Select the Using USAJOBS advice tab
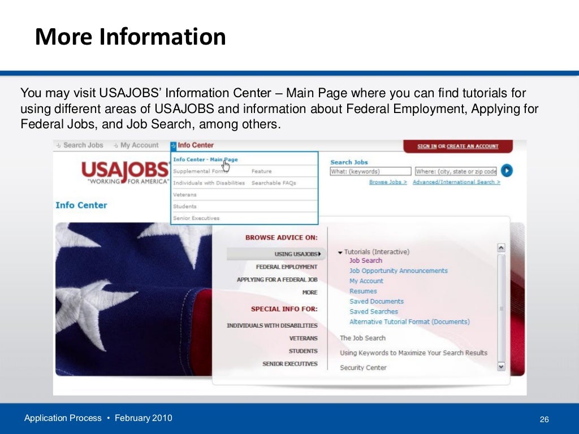Screen dimensions: 579x434 click(276, 254)
